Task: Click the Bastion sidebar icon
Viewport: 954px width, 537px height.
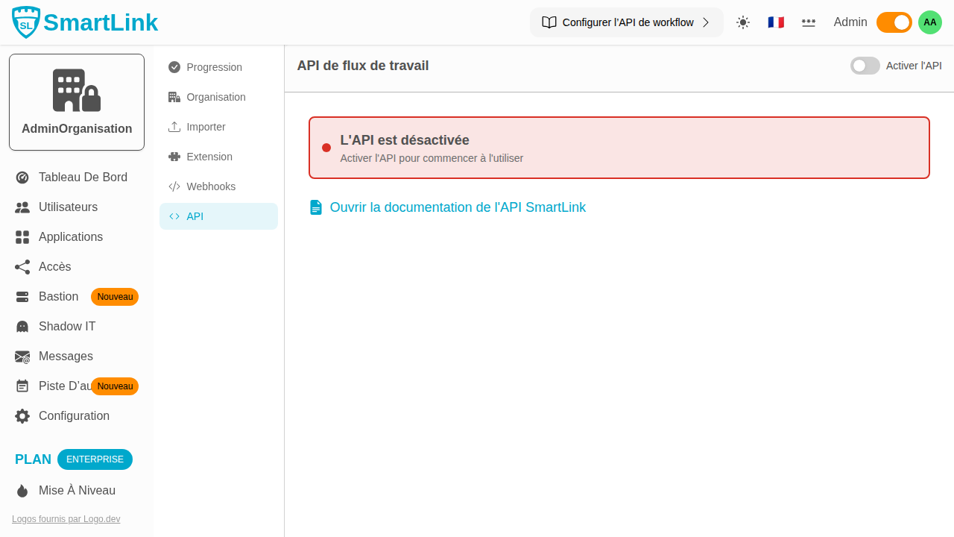Action: click(x=22, y=296)
